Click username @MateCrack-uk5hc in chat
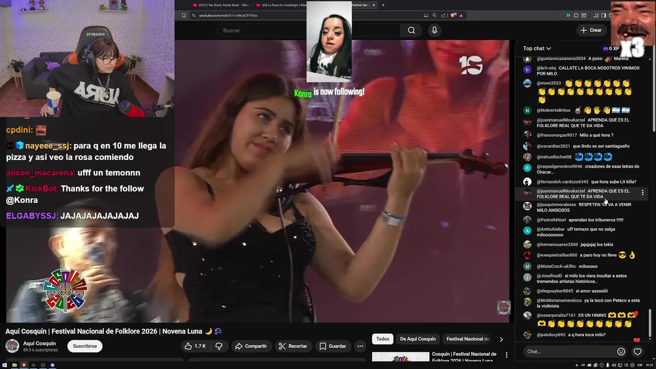656x369 pixels. 556,266
